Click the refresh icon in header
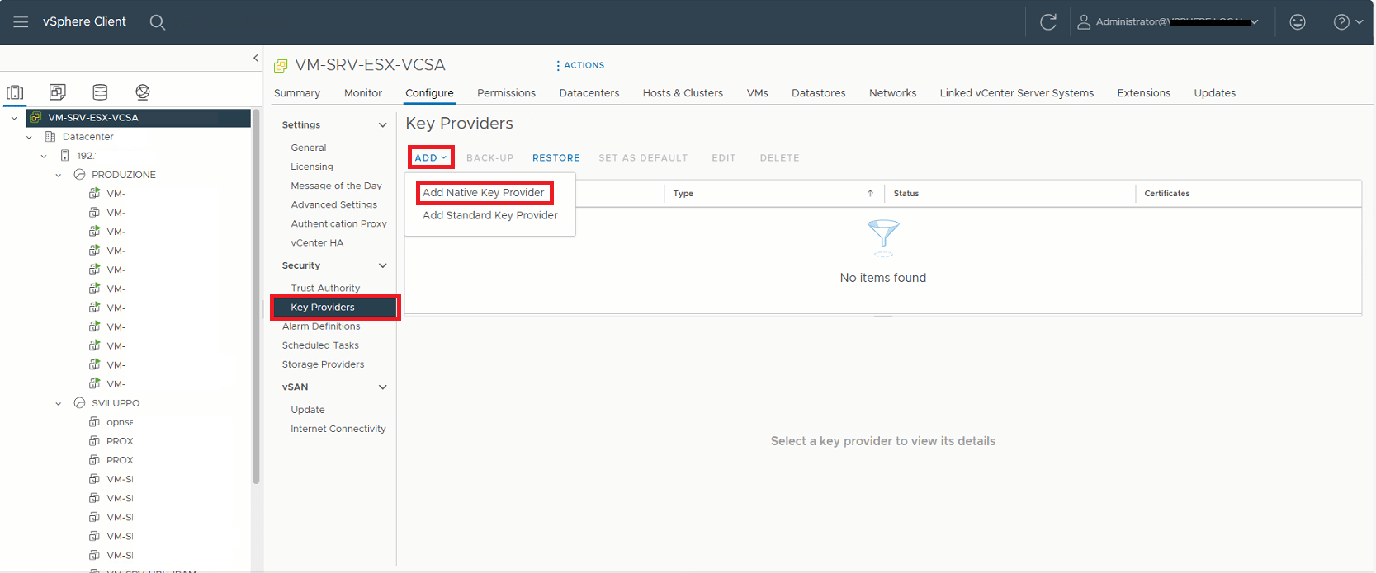This screenshot has width=1376, height=573. (x=1047, y=22)
